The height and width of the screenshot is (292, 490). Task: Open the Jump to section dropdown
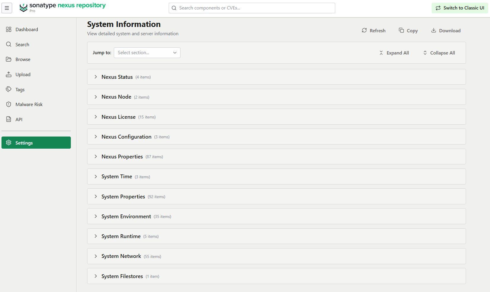point(147,53)
